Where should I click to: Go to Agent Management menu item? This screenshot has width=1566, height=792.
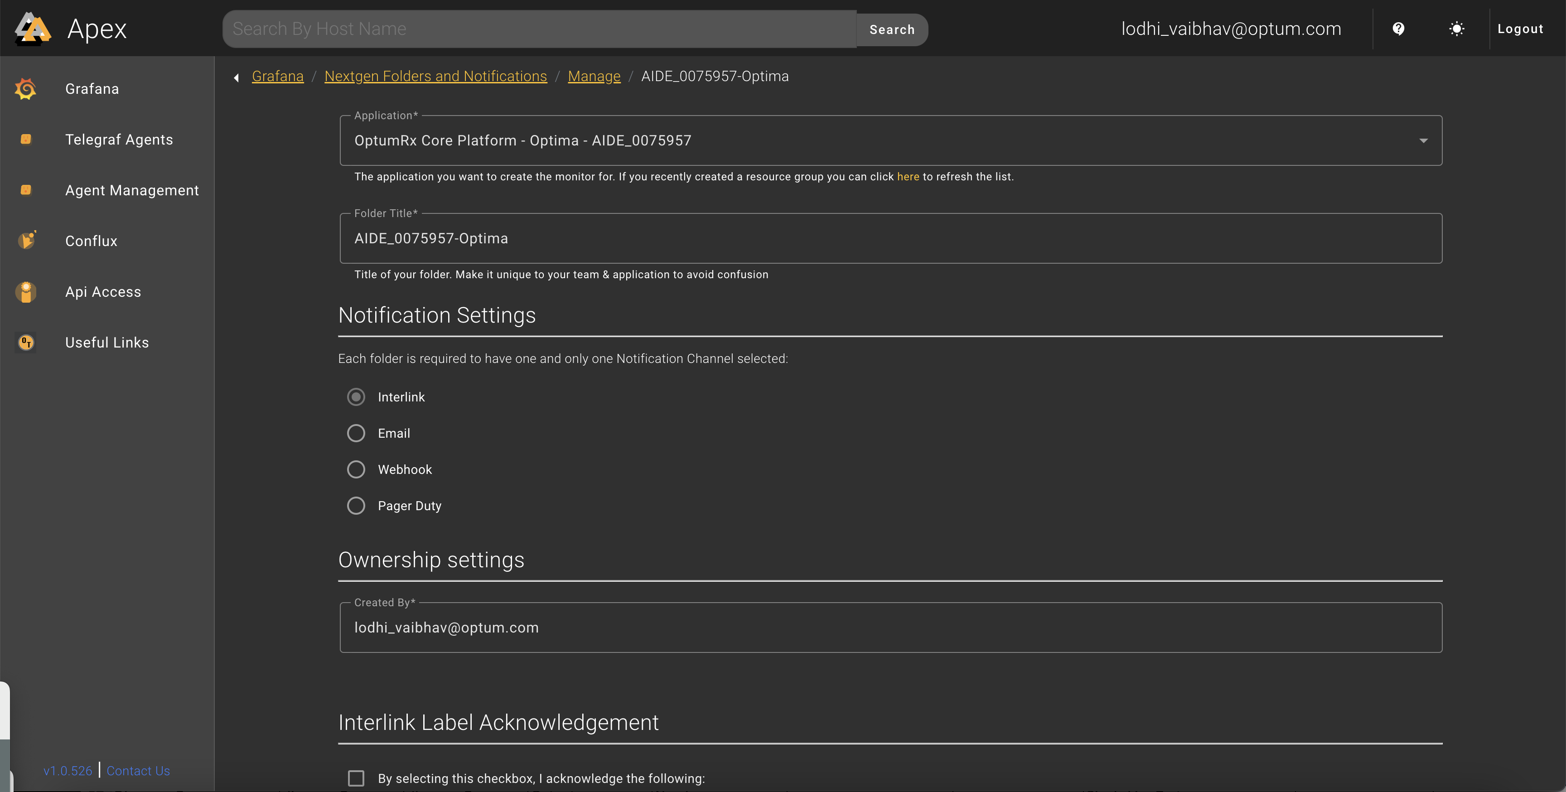click(107, 190)
